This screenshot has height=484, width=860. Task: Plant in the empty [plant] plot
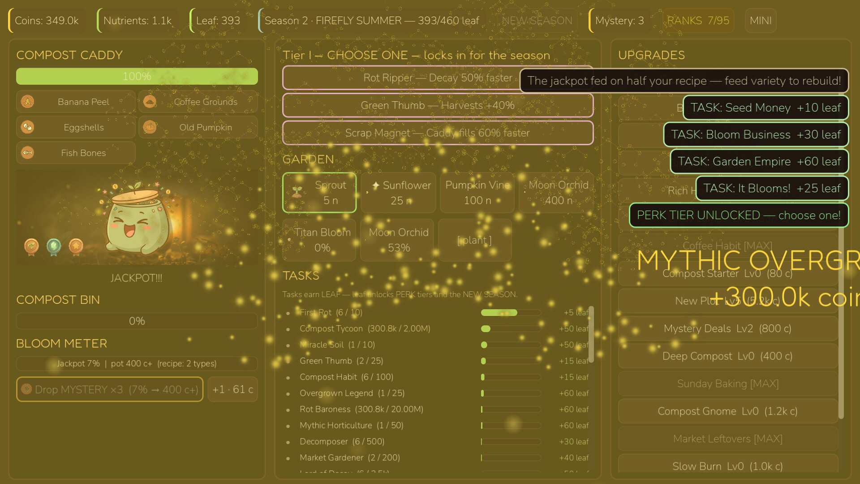pyautogui.click(x=475, y=240)
